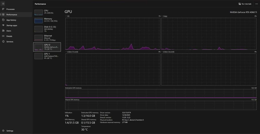Go to Details in the sidebar

click(x=9, y=36)
